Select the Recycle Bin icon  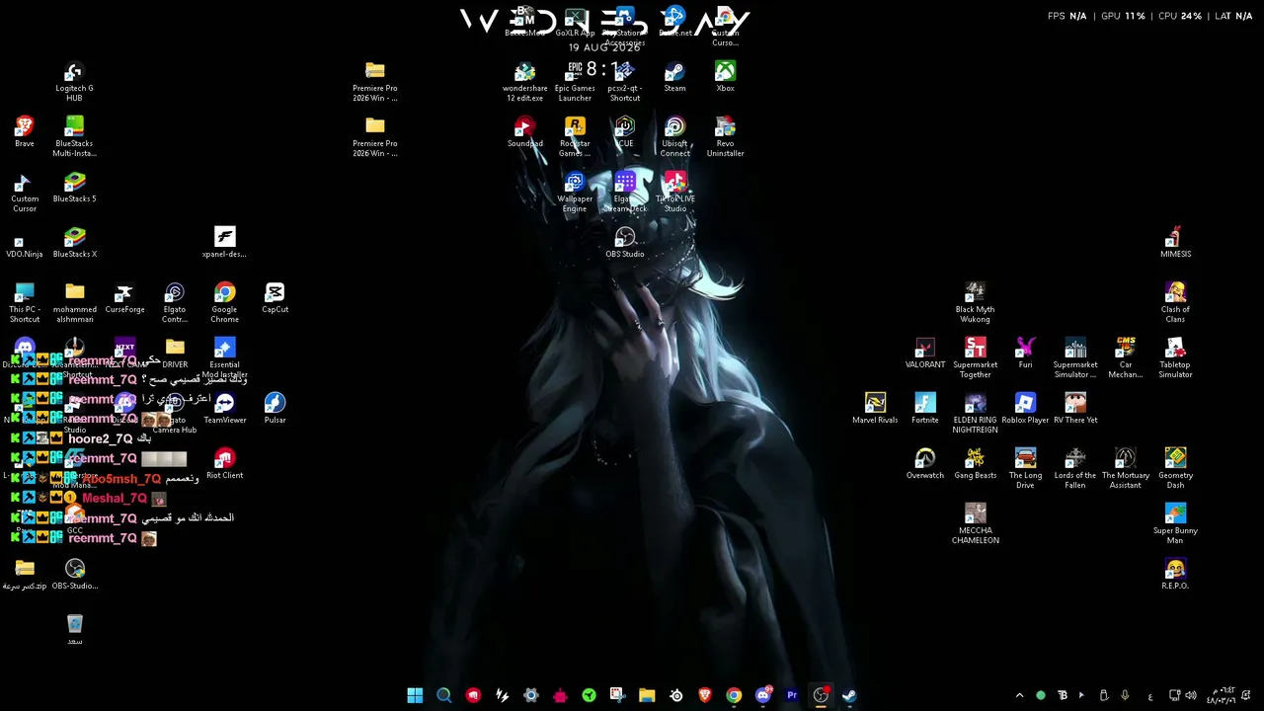click(x=74, y=630)
